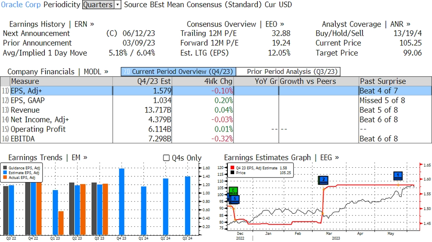Open Earnings Estimates Graph EEG link
432x242 pixels.
[281, 158]
